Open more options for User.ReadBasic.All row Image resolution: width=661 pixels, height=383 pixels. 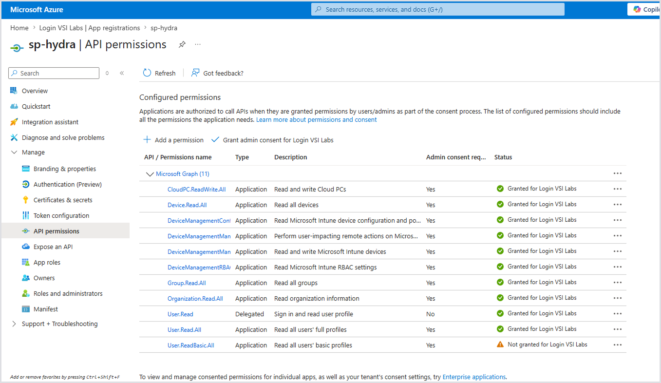coord(618,345)
